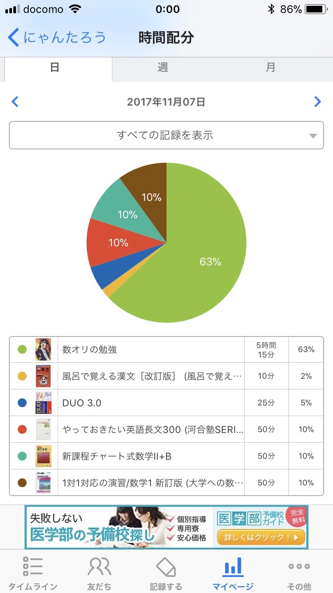Image resolution: width=333 pixels, height=593 pixels.
Task: Open その他 more options icon
Action: (x=299, y=566)
